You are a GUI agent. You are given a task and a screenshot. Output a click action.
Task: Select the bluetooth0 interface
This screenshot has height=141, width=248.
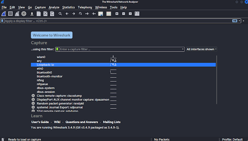coord(123,72)
